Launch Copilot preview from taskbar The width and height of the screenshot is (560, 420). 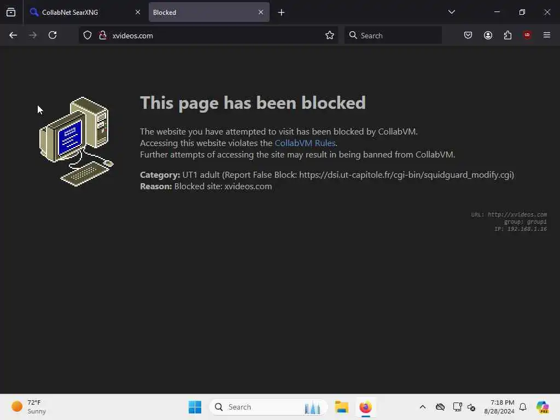tap(542, 407)
